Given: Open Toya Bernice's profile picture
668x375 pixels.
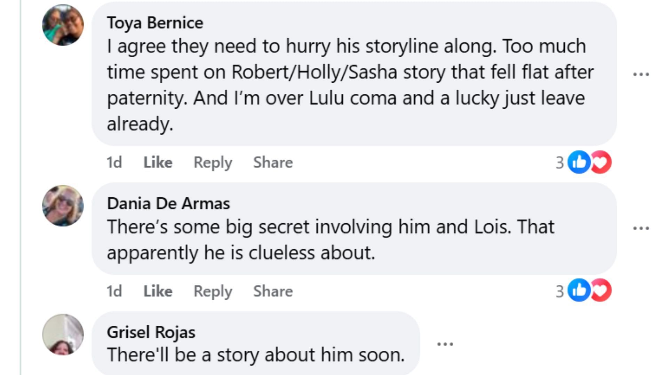Looking at the screenshot, I should (63, 25).
